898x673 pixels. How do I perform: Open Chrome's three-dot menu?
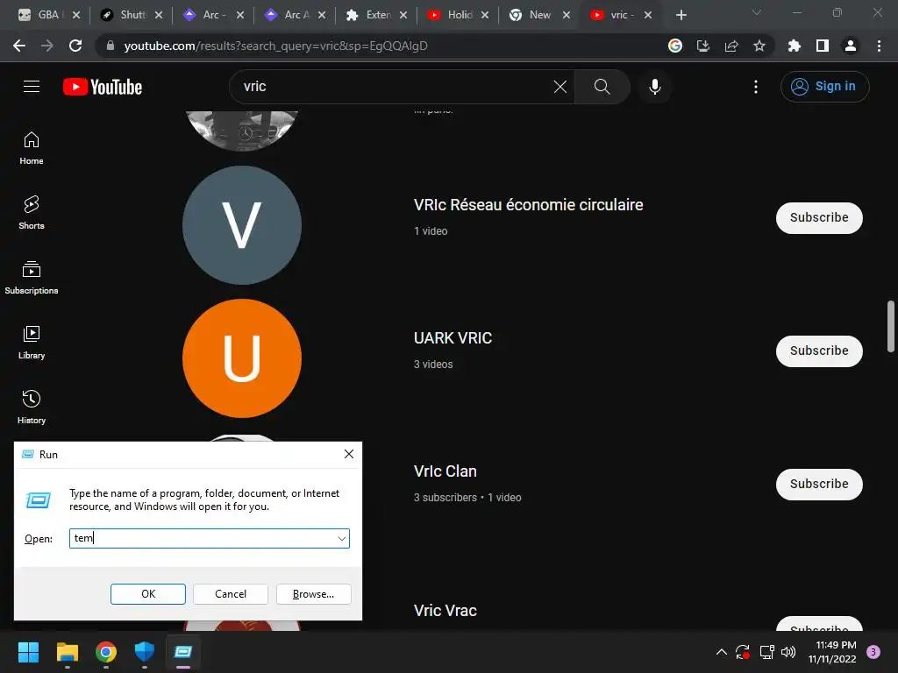click(x=879, y=46)
